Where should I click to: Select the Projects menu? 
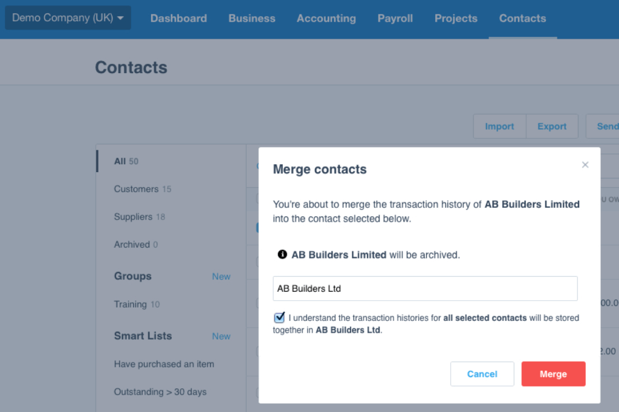point(456,19)
